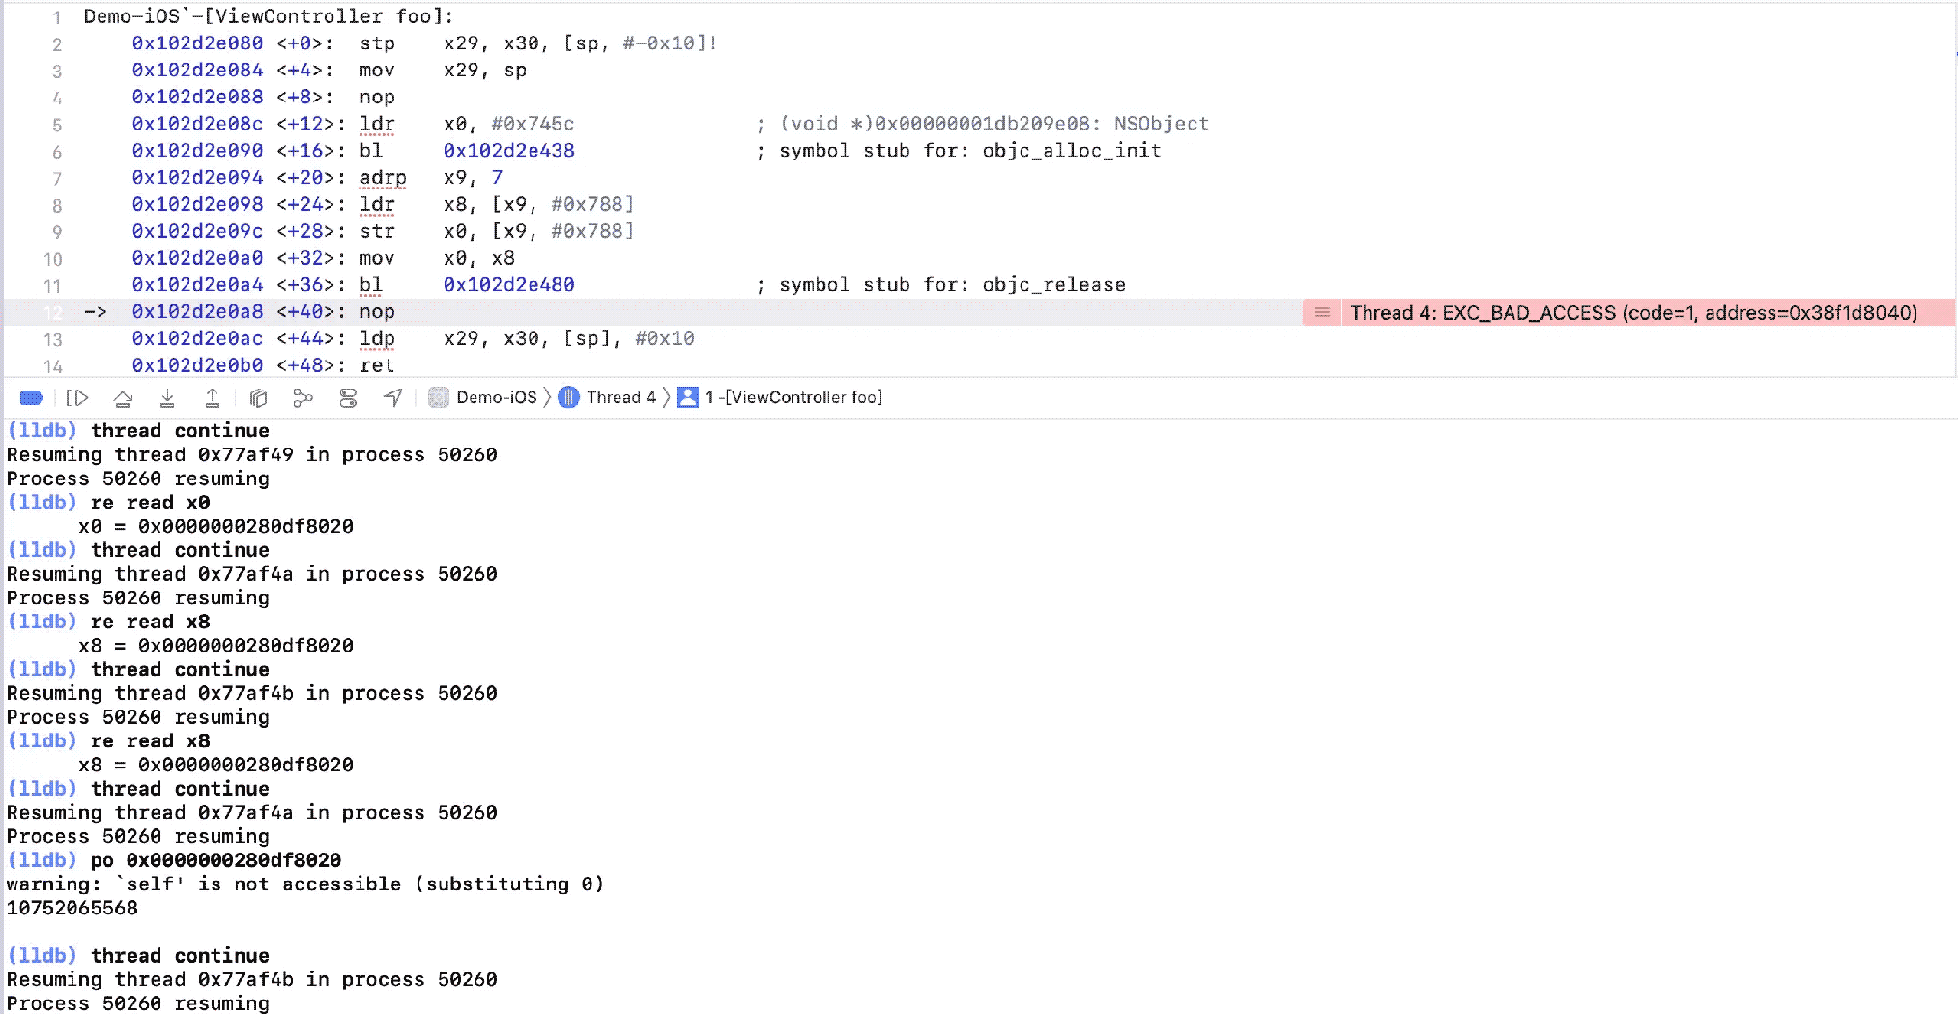Click address 0x102d2e080 on the stp line

click(197, 43)
